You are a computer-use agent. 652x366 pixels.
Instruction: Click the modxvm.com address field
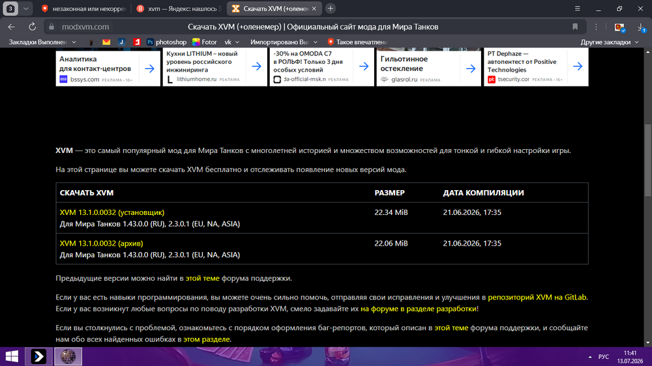(x=85, y=27)
